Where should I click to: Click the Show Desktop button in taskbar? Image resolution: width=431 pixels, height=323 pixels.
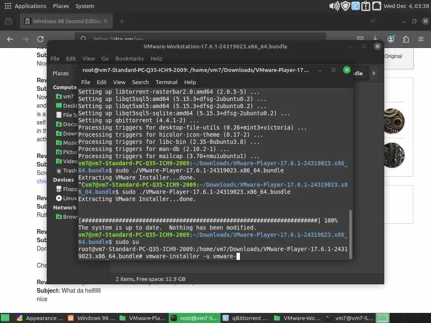(5, 318)
